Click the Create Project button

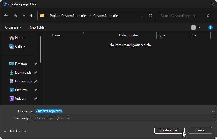pos(169,130)
